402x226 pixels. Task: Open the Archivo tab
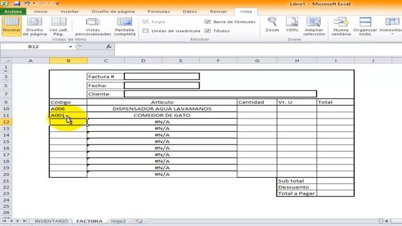click(x=13, y=11)
